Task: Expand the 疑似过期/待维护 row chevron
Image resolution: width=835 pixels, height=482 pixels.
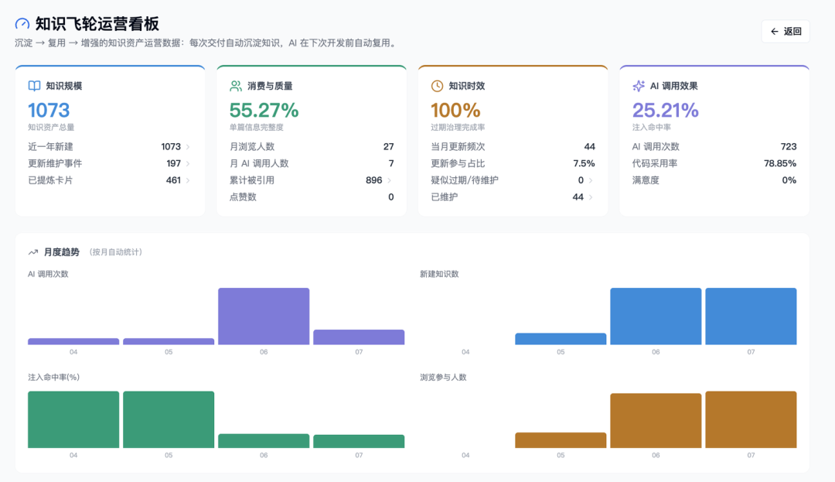Action: (x=591, y=180)
